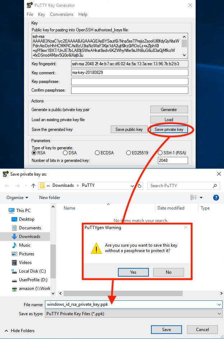Sort by Name column header

click(69, 208)
